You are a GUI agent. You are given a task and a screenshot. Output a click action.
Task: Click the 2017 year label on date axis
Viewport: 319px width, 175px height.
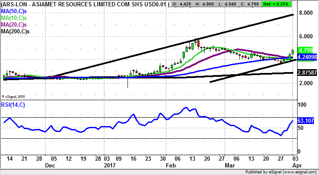(109, 166)
